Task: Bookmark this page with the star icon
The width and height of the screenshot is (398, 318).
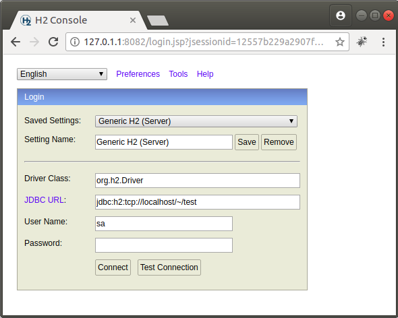Action: pyautogui.click(x=340, y=42)
